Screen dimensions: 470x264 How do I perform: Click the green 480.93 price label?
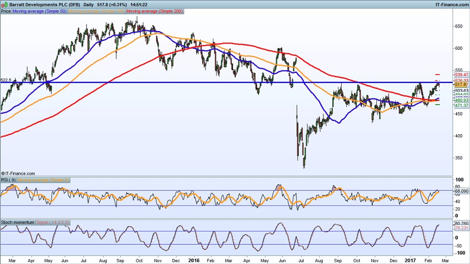point(462,100)
